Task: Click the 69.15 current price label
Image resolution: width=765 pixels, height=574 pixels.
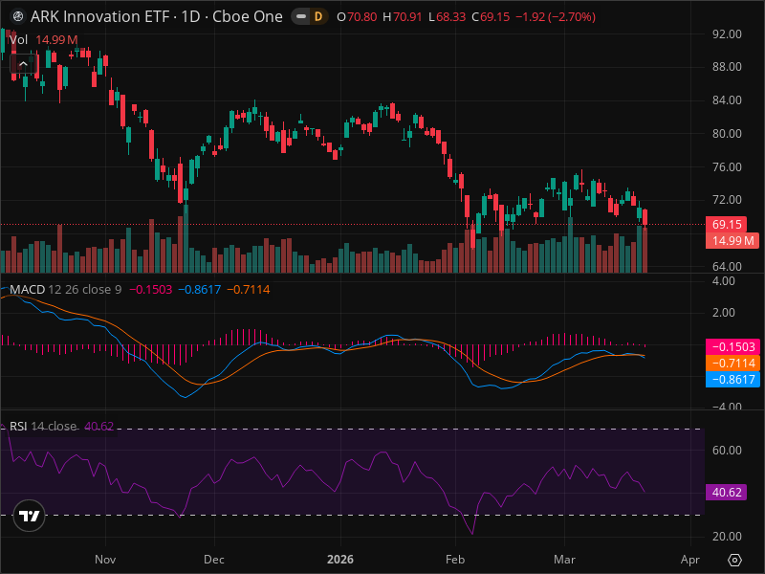Action: (x=726, y=225)
